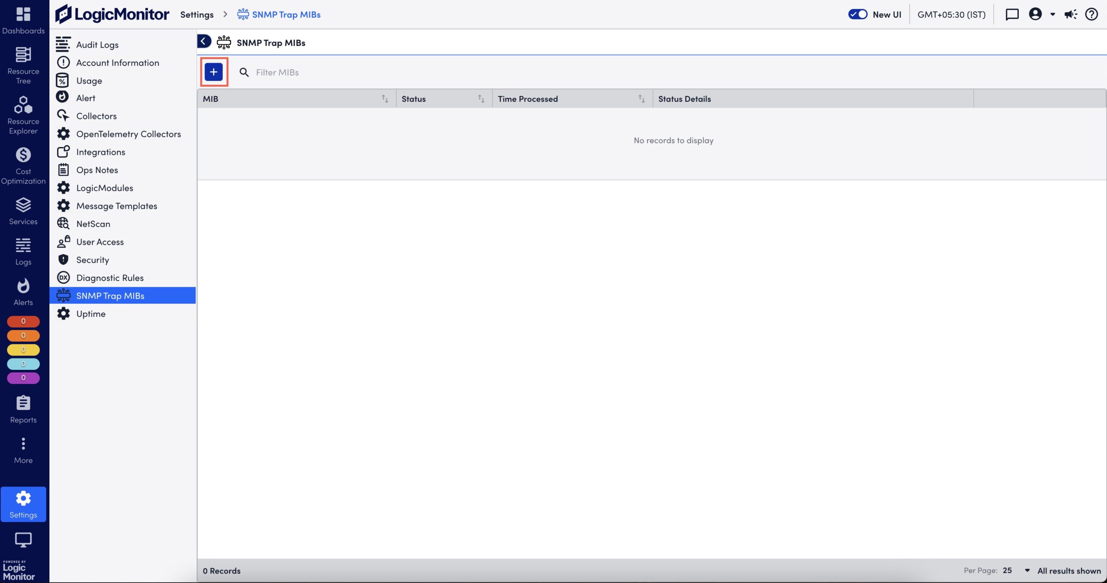Click Settings breadcrumb link
The height and width of the screenshot is (583, 1107).
pos(197,14)
